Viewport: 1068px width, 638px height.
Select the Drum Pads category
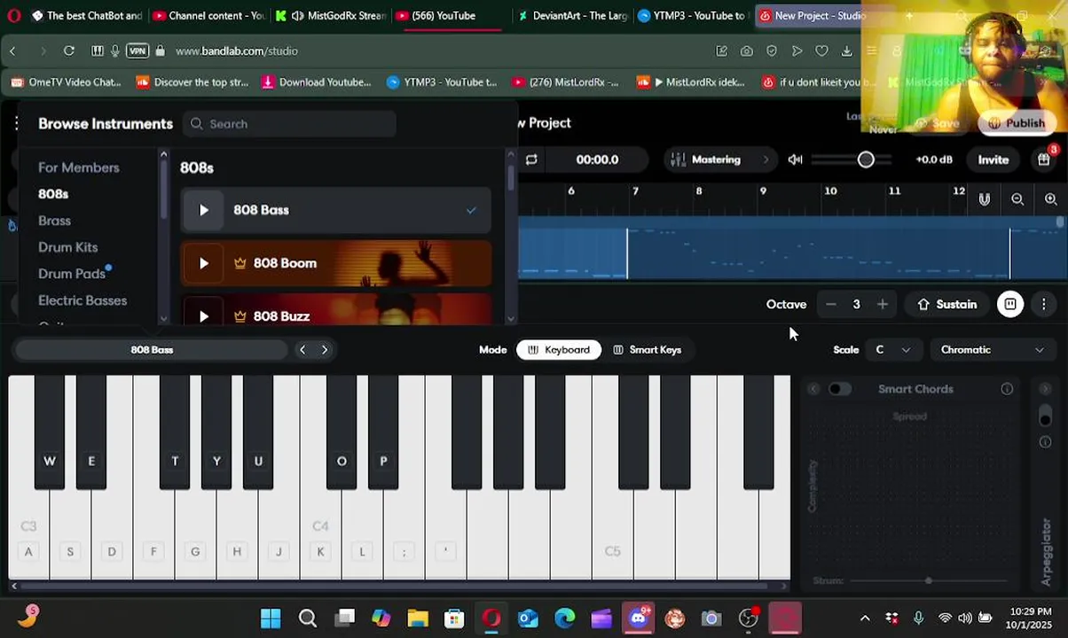click(72, 274)
